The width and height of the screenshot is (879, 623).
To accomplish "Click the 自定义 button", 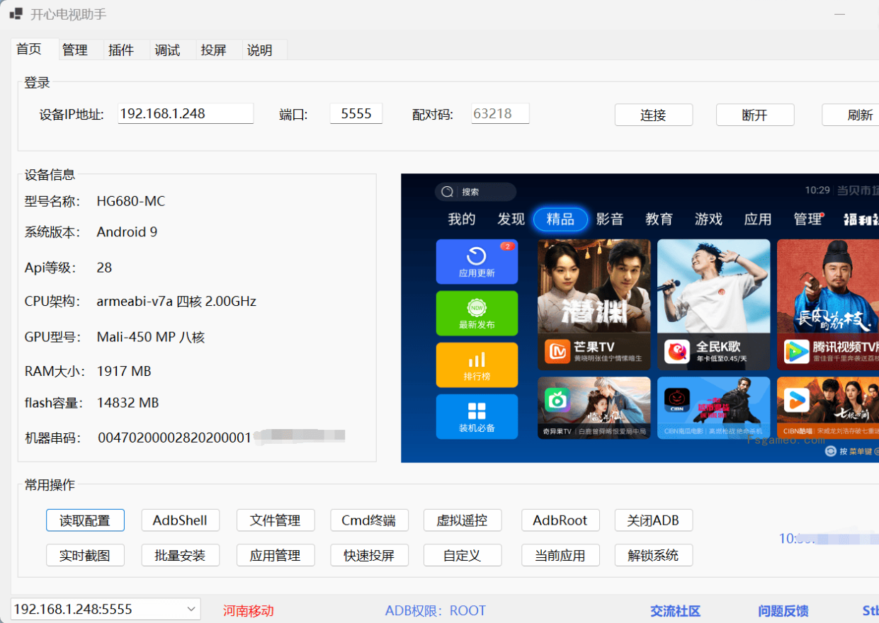I will (x=463, y=555).
